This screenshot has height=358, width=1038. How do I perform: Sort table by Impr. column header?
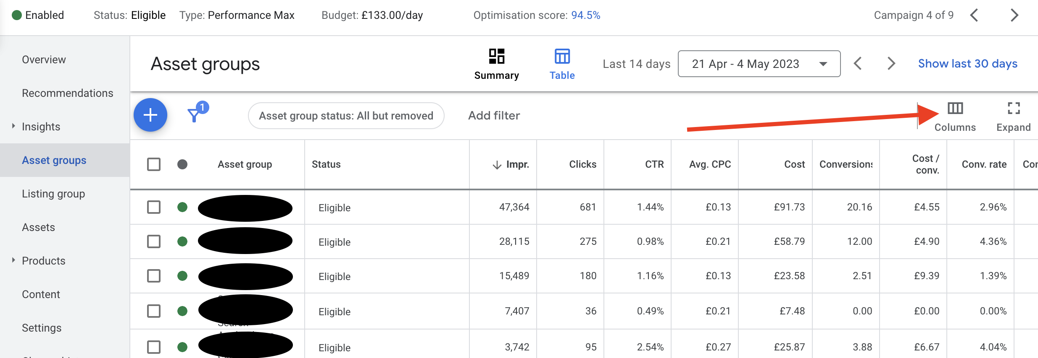(517, 164)
